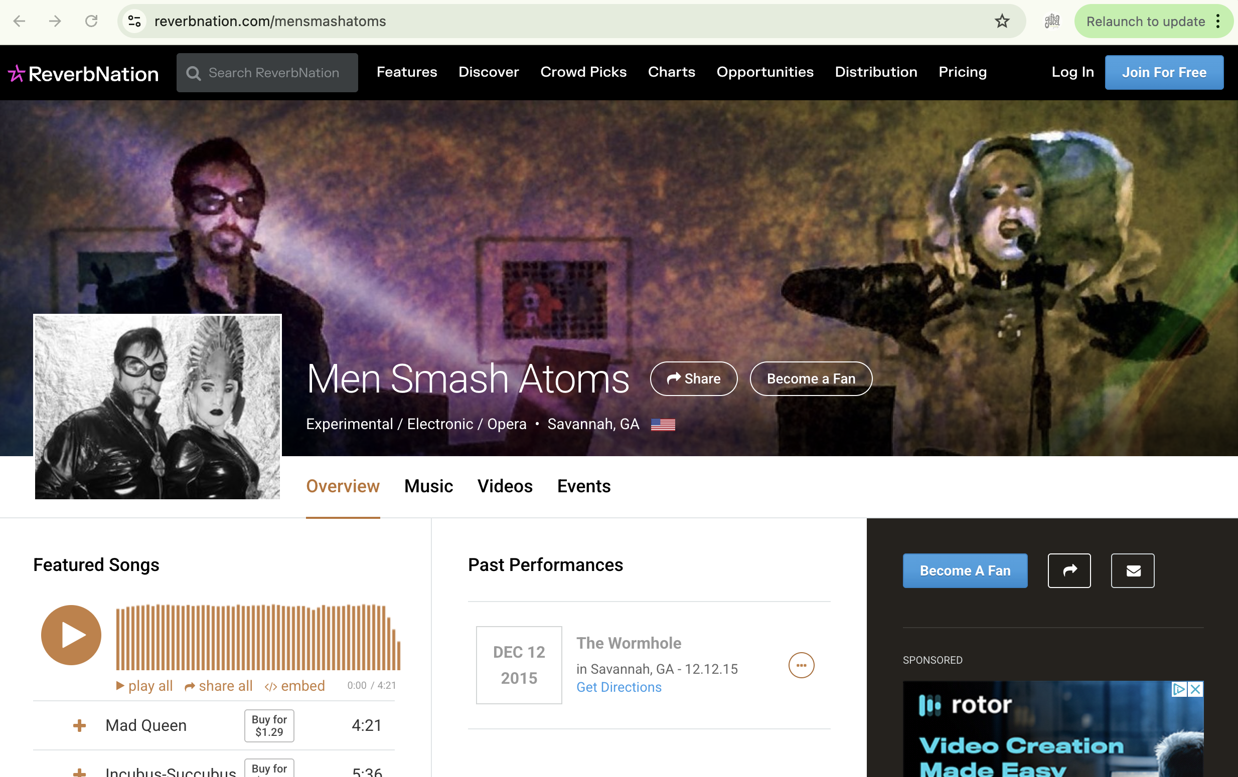Click the Men Smash Atoms band title

coord(468,379)
